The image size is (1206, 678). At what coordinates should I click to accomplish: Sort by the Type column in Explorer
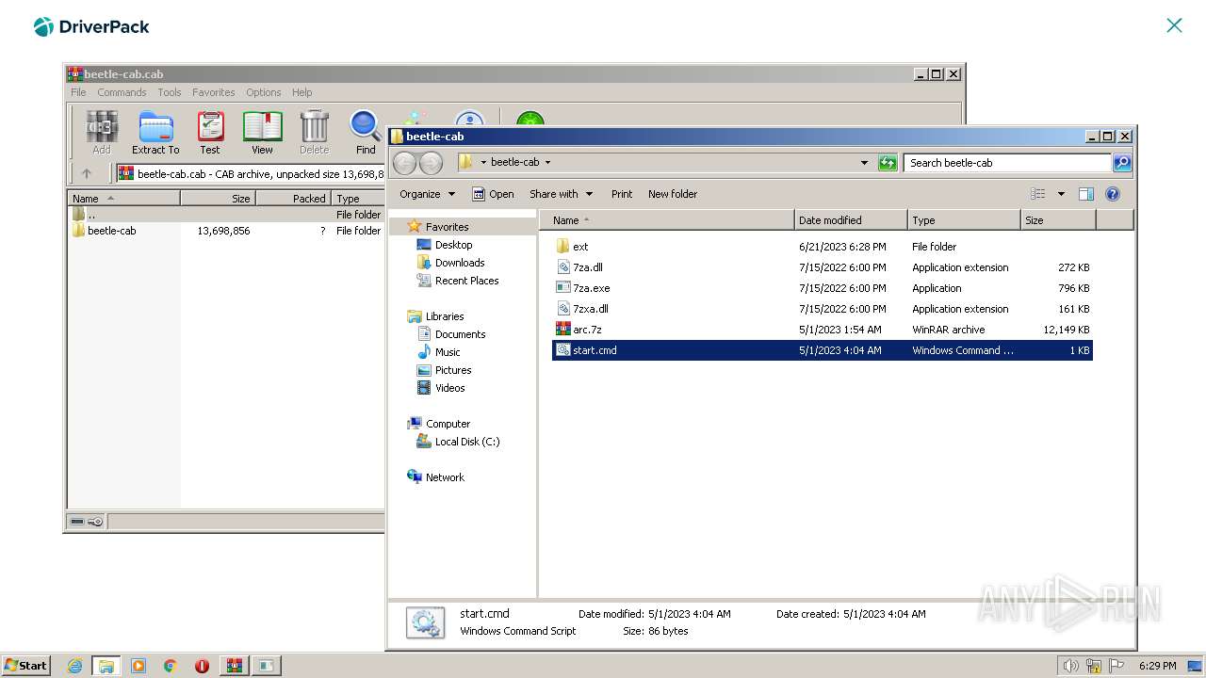964,220
